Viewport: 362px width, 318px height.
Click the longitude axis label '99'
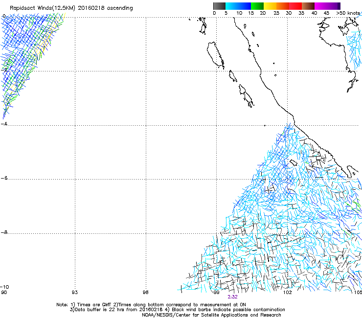(x=216, y=293)
